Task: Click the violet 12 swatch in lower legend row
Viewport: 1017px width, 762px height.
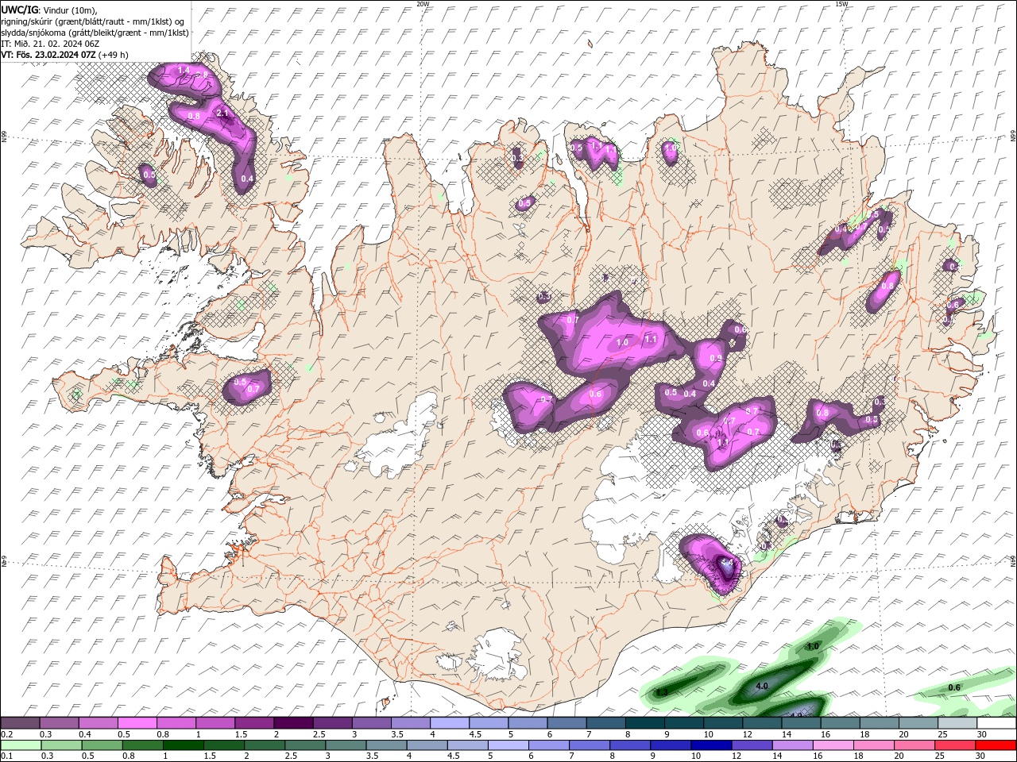Action: pyautogui.click(x=751, y=745)
